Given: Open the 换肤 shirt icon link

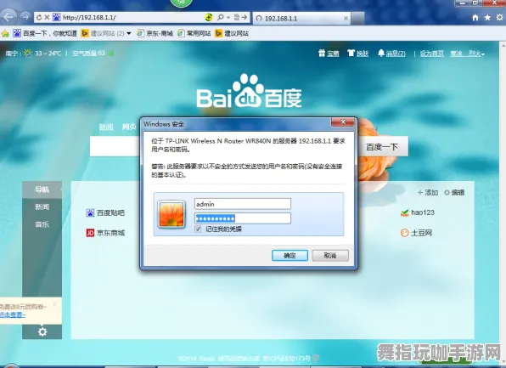Looking at the screenshot, I should pos(358,53).
